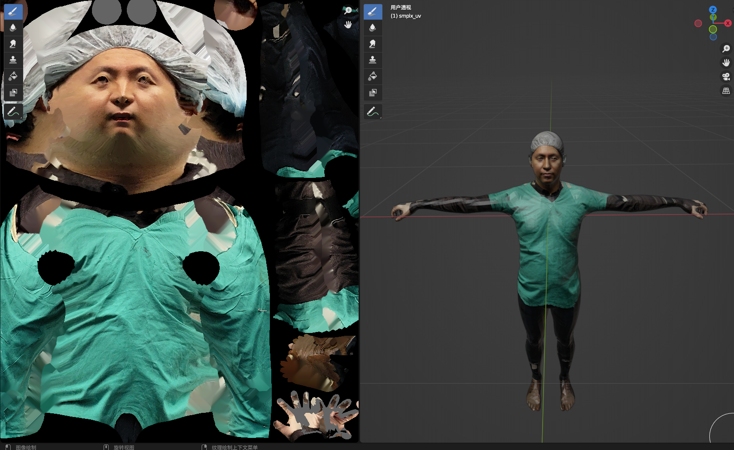The image size is (734, 450).
Task: Select Mask tool in the 3D viewport toolbar
Action: tap(373, 92)
